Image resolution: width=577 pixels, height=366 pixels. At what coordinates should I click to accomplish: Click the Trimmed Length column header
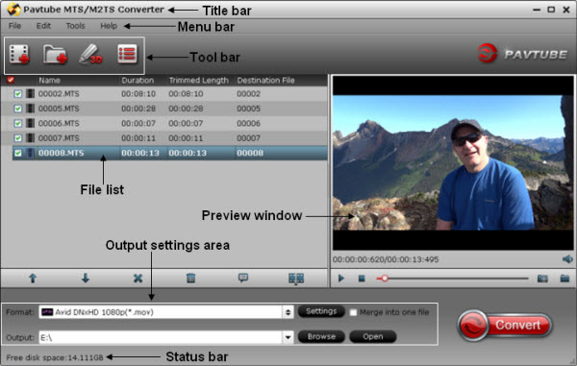pyautogui.click(x=199, y=80)
